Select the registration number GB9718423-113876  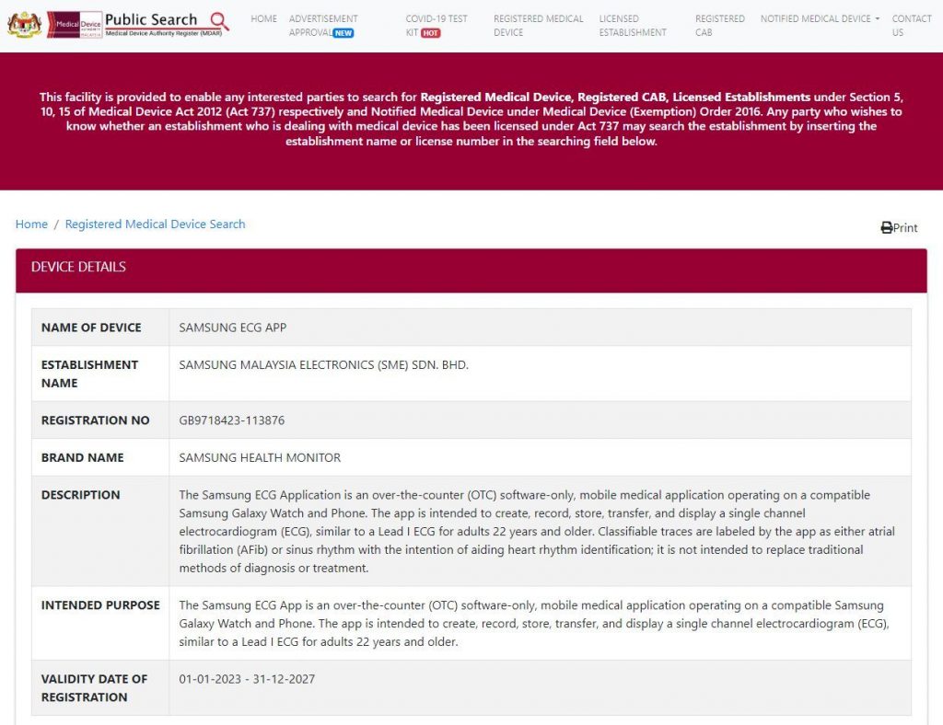point(231,420)
